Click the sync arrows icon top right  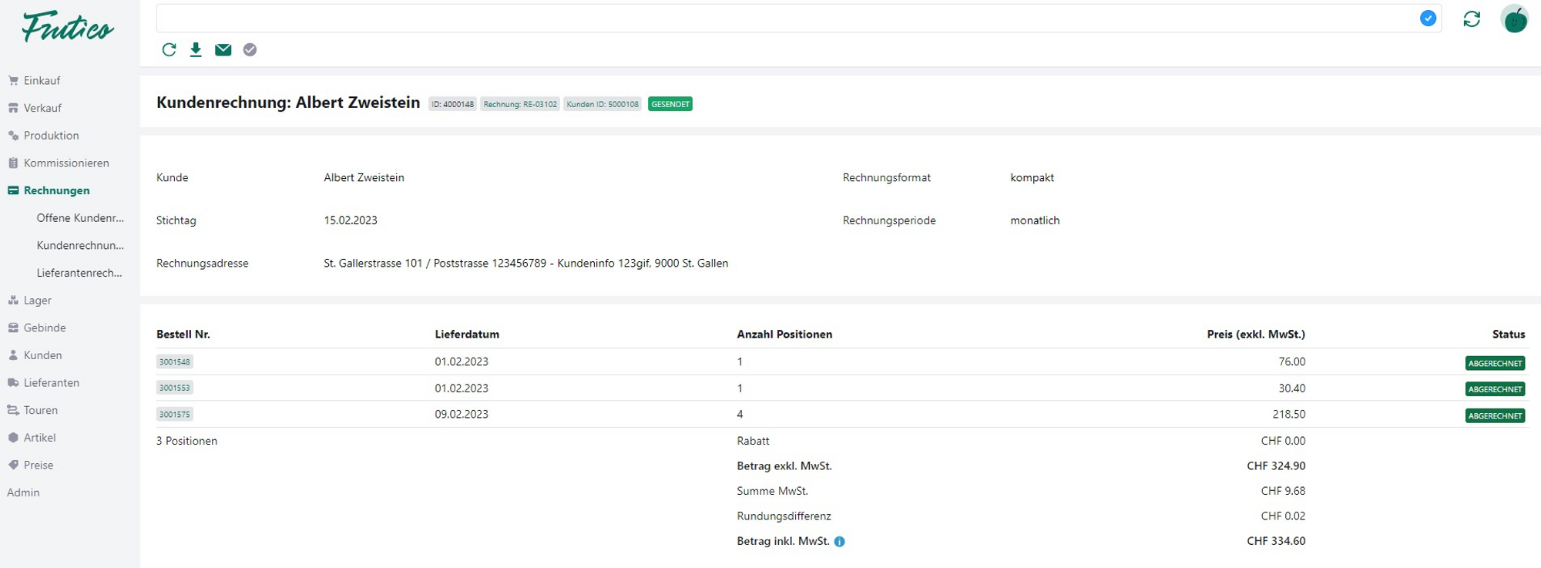1472,19
